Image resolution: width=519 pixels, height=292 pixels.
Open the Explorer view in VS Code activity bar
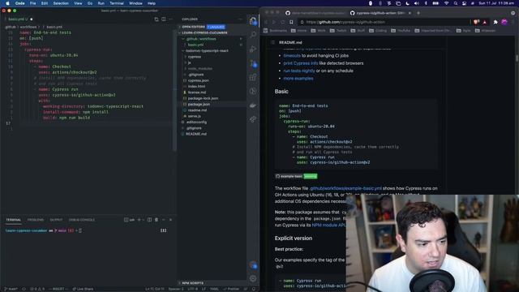(x=253, y=21)
